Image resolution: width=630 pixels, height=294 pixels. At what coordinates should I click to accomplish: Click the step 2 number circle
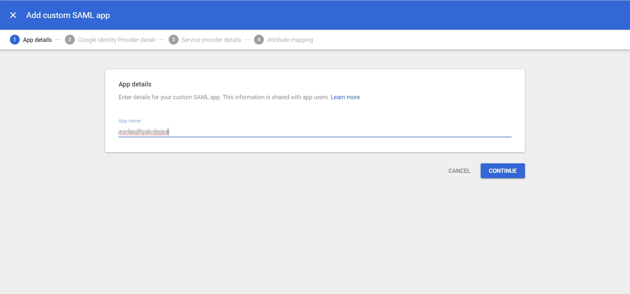coord(70,40)
